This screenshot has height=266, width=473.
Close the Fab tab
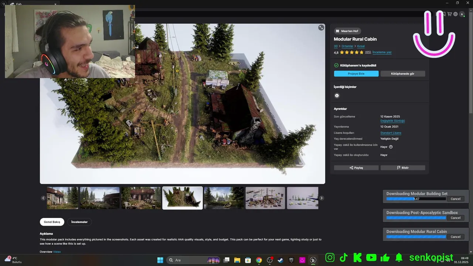coord(55,4)
